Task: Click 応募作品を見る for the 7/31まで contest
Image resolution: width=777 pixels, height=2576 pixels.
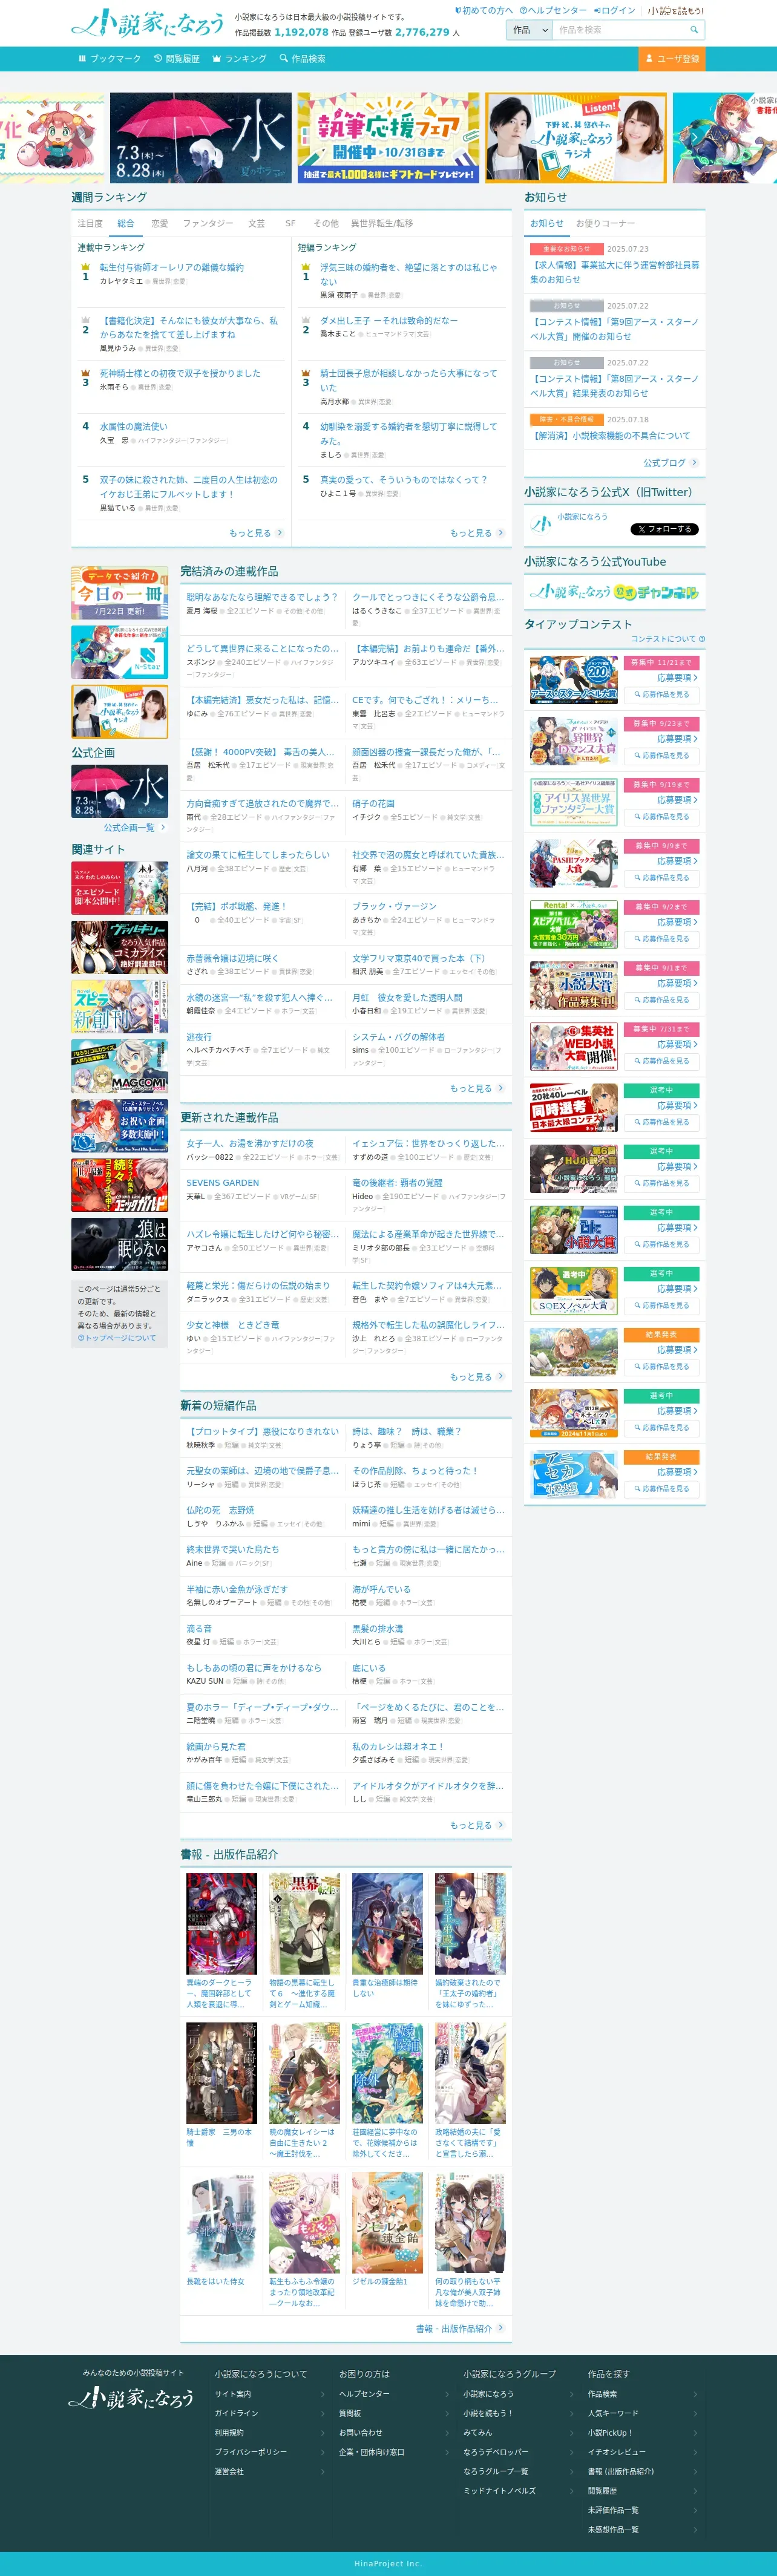Action: coord(661,1061)
